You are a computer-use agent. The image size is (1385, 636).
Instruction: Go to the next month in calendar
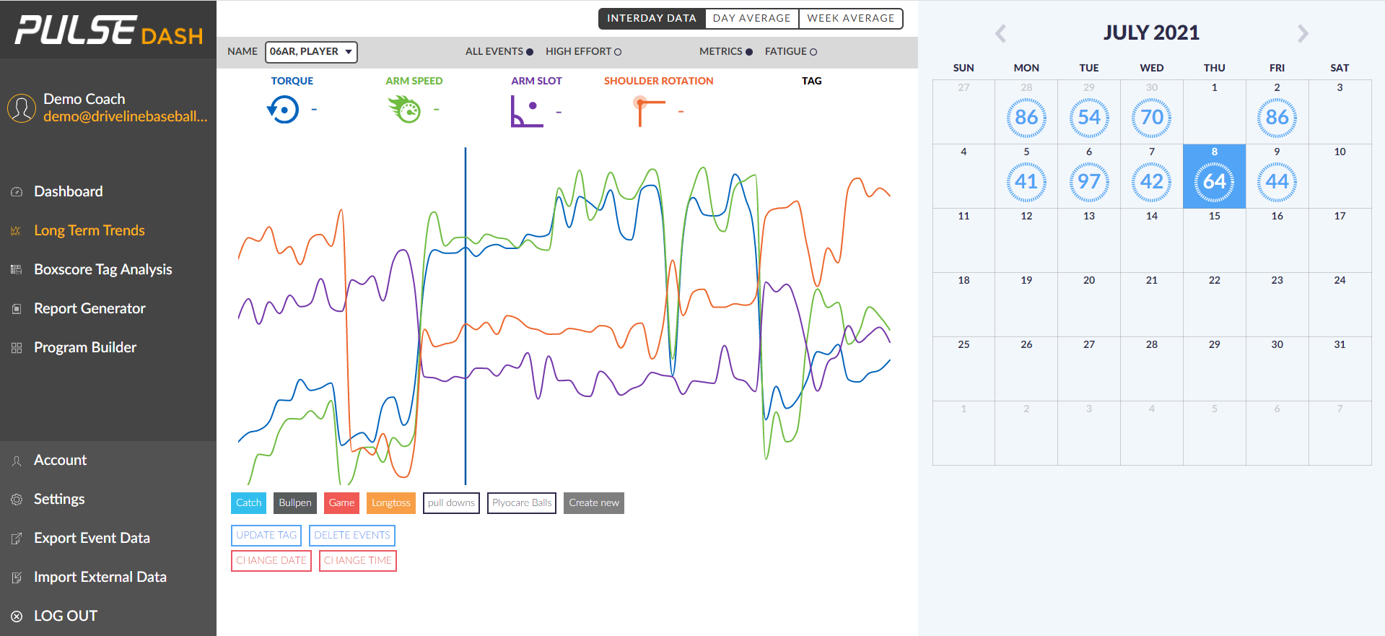pyautogui.click(x=1303, y=33)
